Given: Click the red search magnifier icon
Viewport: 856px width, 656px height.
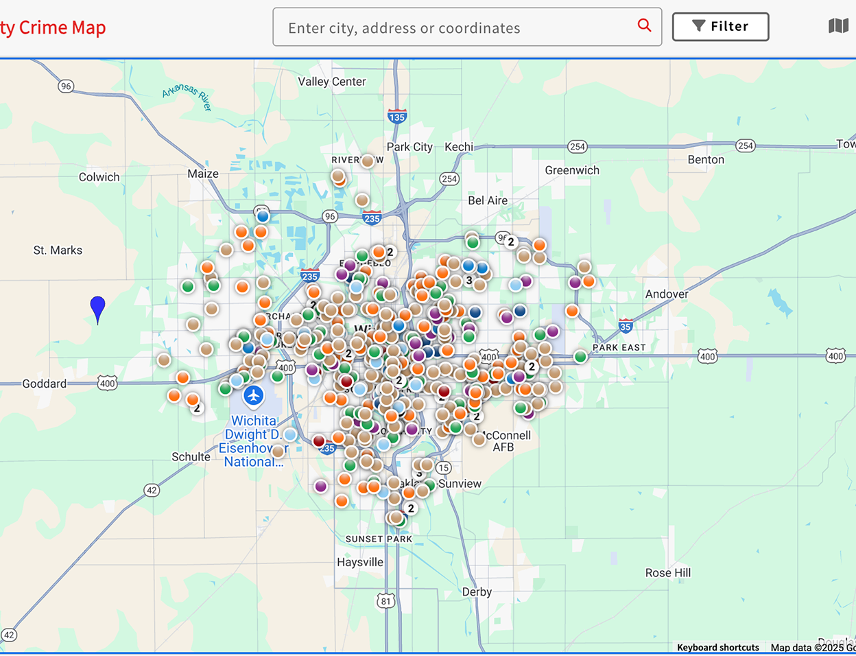Looking at the screenshot, I should pos(644,25).
